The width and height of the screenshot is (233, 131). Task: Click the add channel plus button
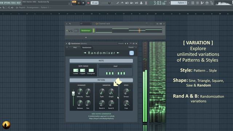(x=86, y=37)
